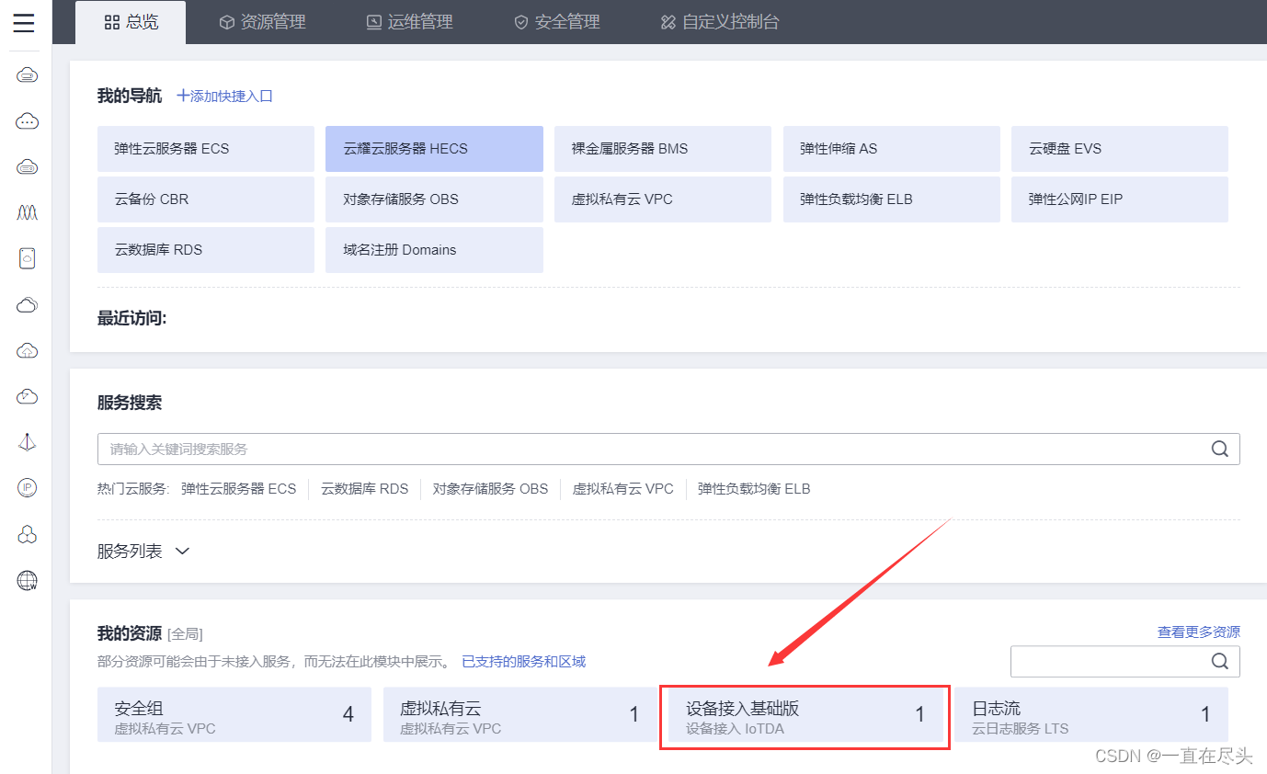Image resolution: width=1267 pixels, height=774 pixels.
Task: Open the 虚拟私有云 resource card showing 1
Action: (x=520, y=714)
